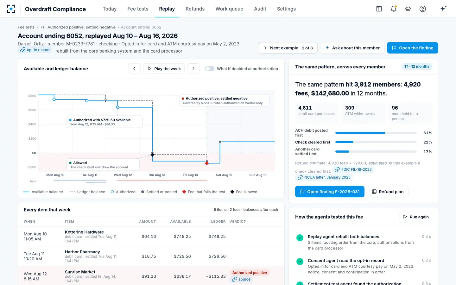Viewport: 456px width, 285px height.
Task: Click Open finding F-2026-031
Action: pos(330,192)
